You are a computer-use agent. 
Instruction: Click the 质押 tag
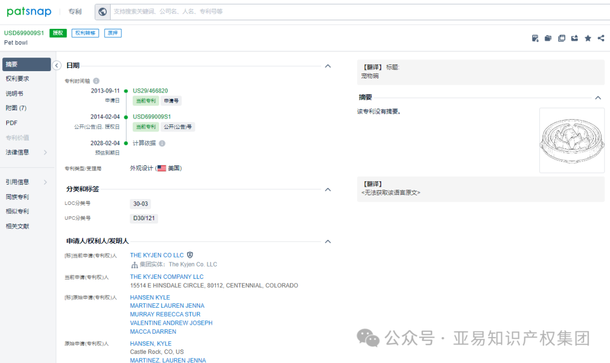113,33
